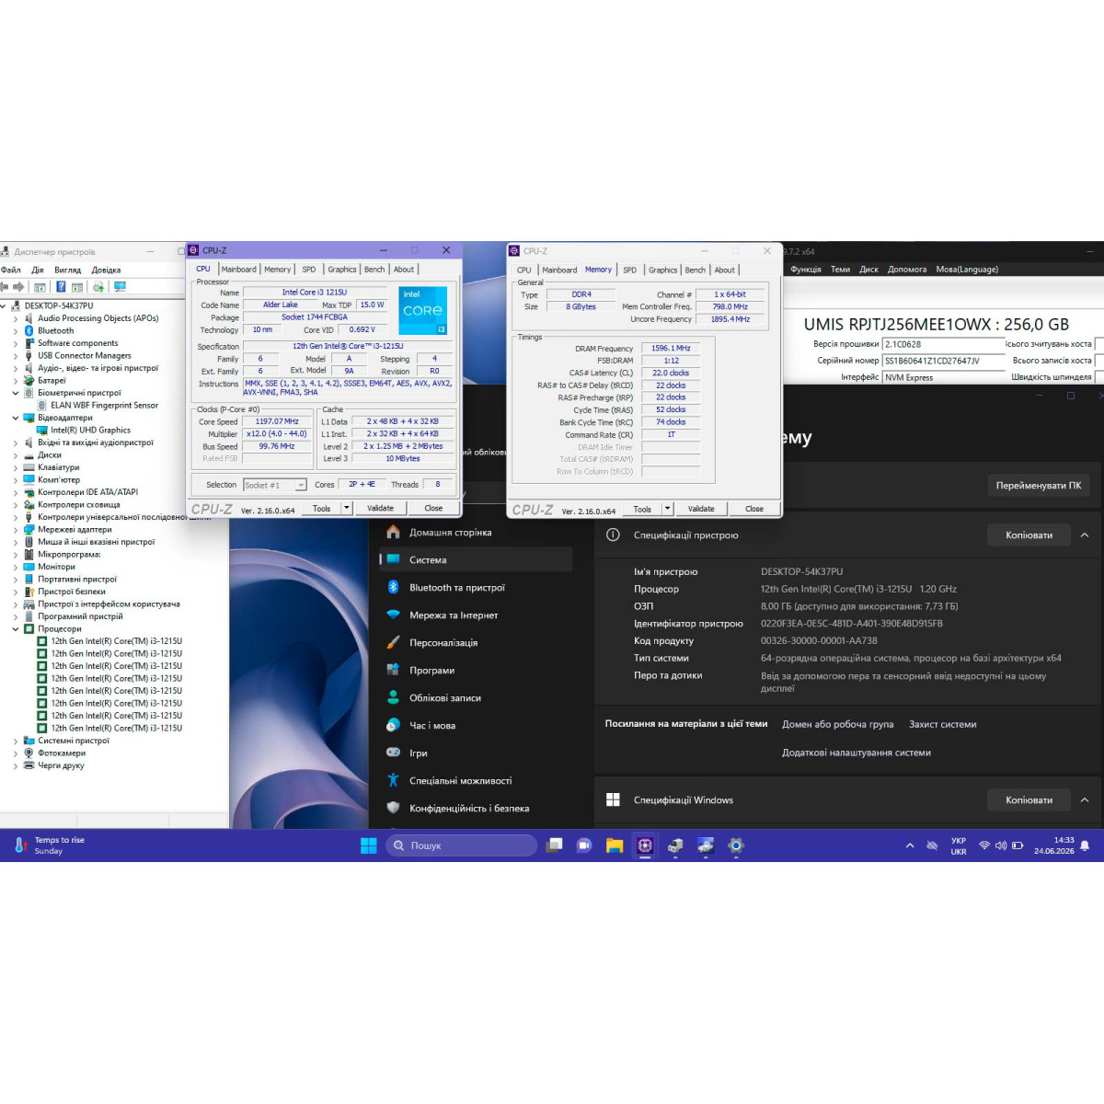Switch to SPD tab in CPU-Z Memory window
This screenshot has width=1104, height=1104.
coord(629,270)
